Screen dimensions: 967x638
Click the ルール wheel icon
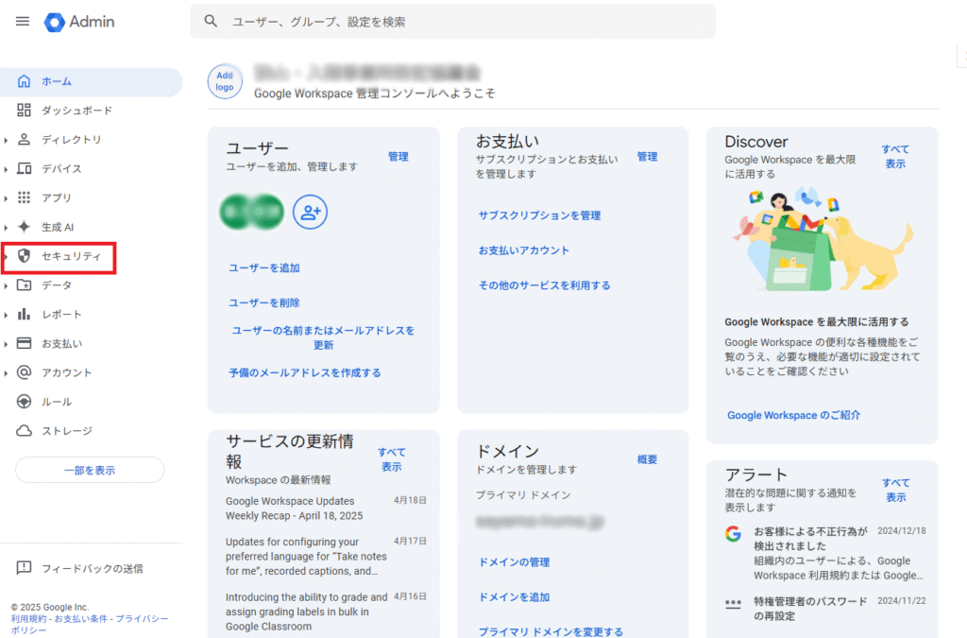point(24,401)
